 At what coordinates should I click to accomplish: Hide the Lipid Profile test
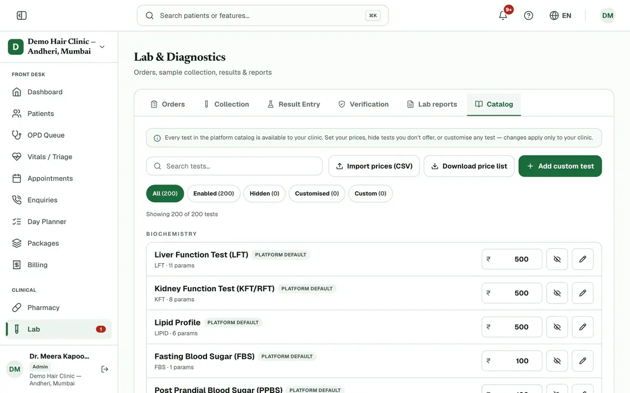557,327
